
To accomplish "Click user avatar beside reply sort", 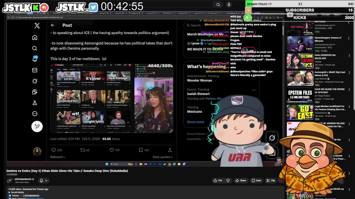I will point(37,151).
